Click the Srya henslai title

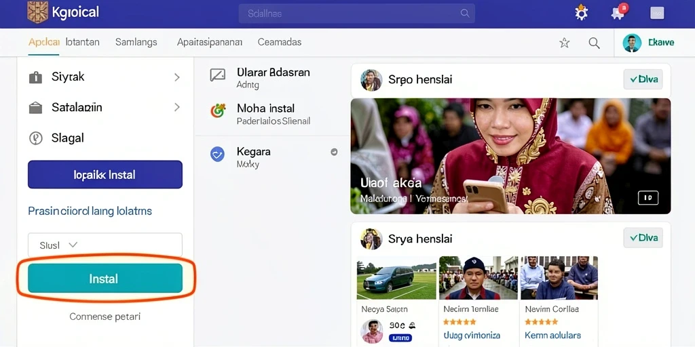click(x=420, y=239)
